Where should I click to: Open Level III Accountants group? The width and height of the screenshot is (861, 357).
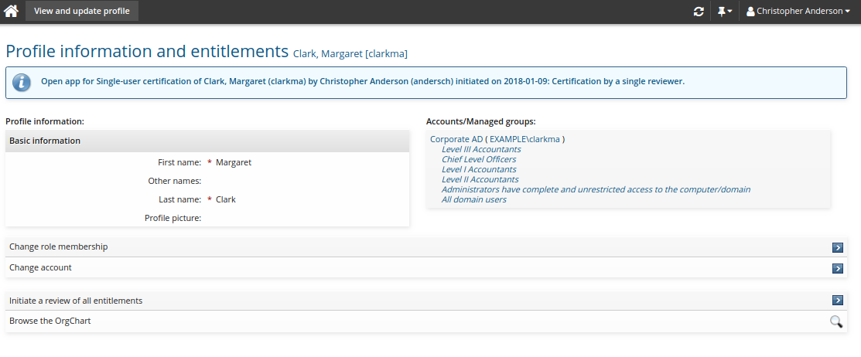tap(481, 149)
